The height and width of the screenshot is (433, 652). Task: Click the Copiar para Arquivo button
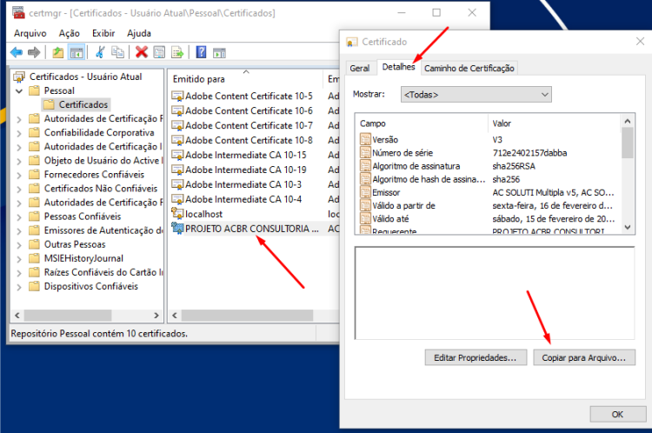(584, 357)
